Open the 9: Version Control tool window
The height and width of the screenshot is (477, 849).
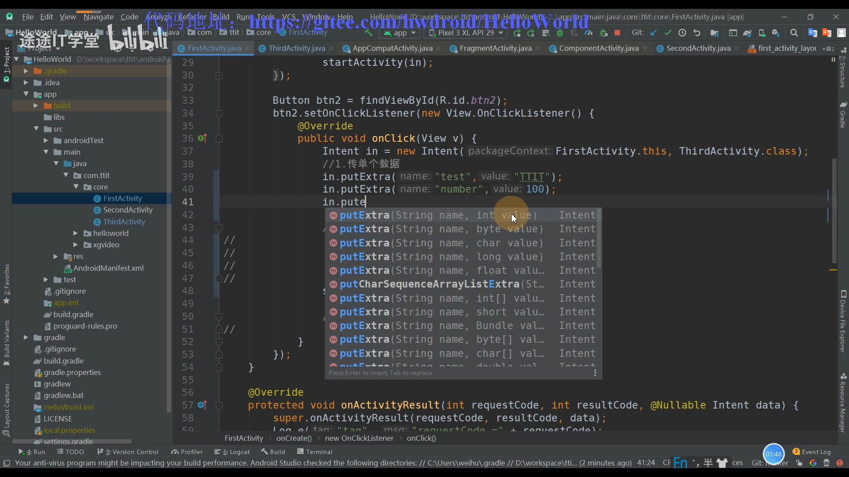[127, 452]
